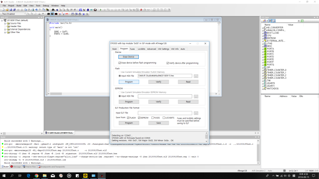Expand the Source Files folder

pos(5,23)
